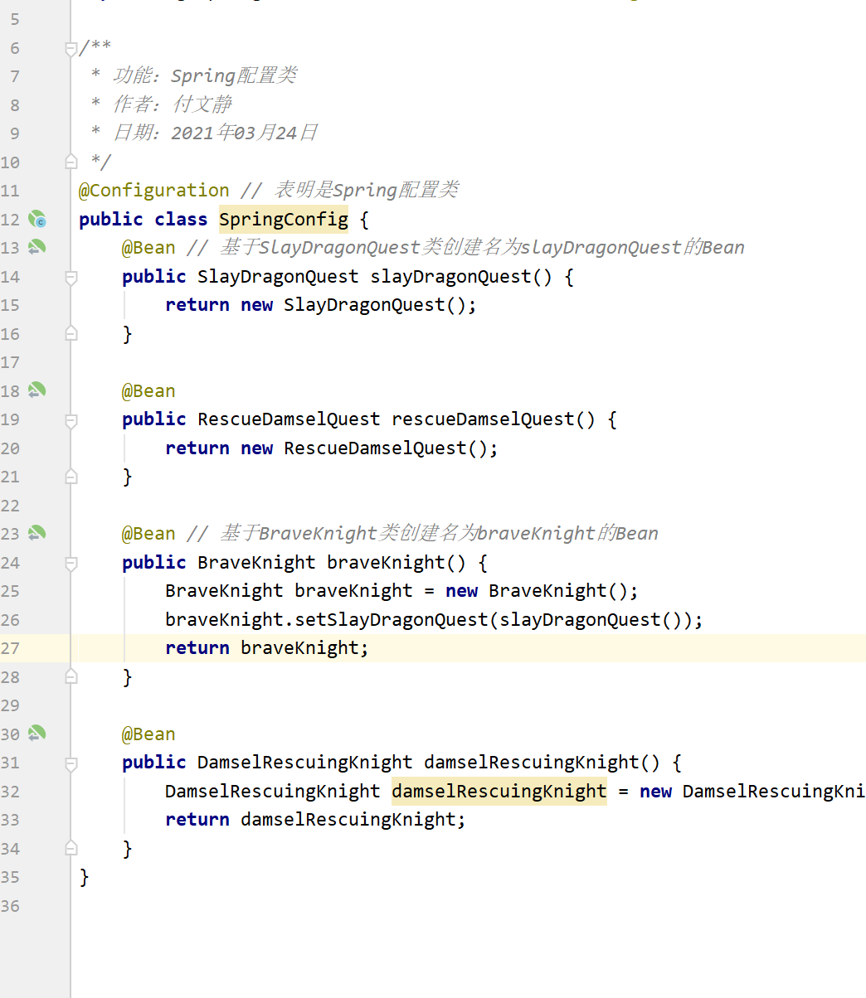Viewport: 866px width, 998px height.
Task: Click the comment text '功能: Spring配置类'
Action: click(205, 76)
